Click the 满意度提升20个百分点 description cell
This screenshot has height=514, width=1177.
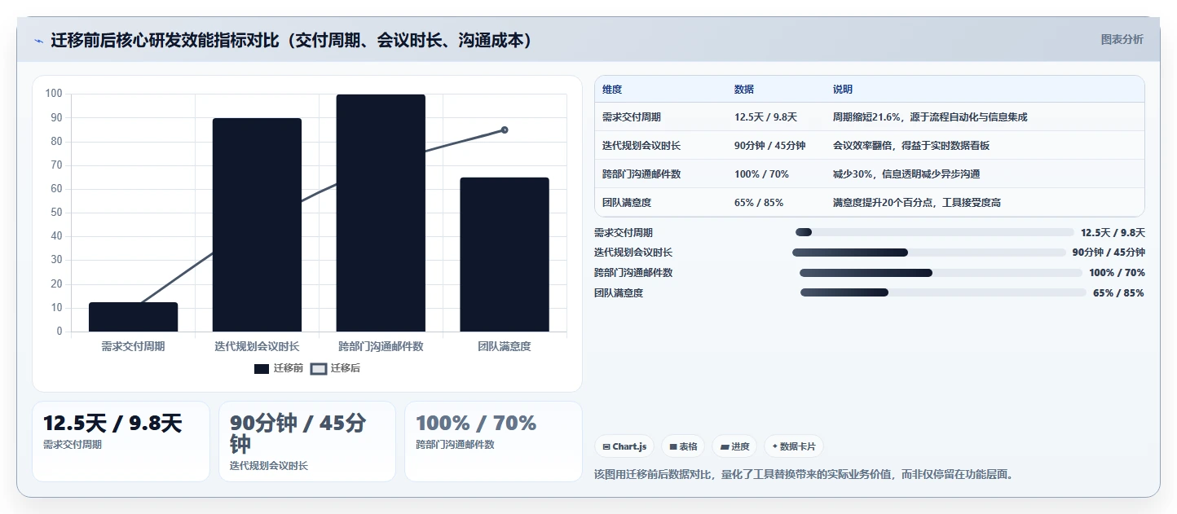tap(917, 202)
